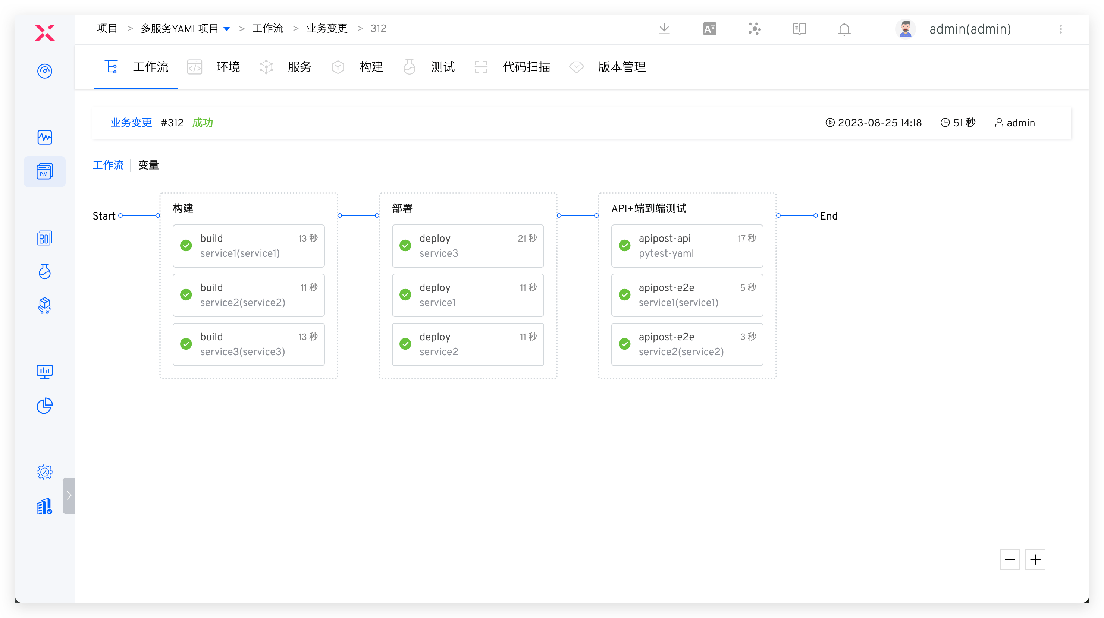The height and width of the screenshot is (618, 1104).
Task: Open the language translation icon
Action: 709,29
